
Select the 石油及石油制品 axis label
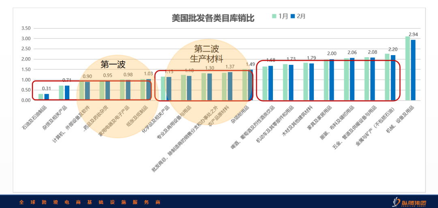click(36, 118)
